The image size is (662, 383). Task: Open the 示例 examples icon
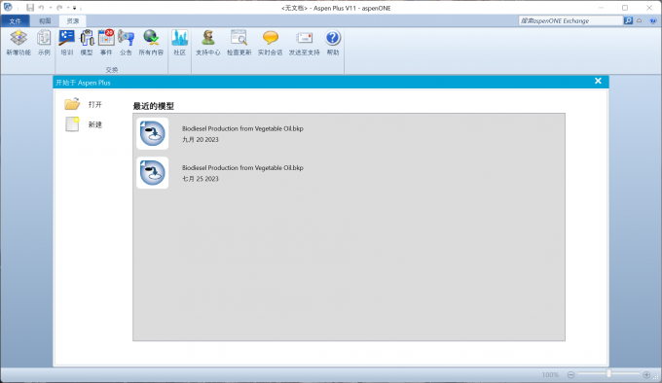coord(44,43)
